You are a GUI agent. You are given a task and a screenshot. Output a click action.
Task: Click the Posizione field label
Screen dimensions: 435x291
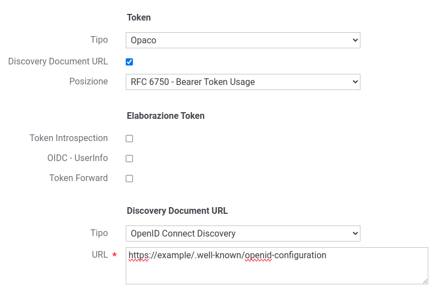click(x=88, y=82)
